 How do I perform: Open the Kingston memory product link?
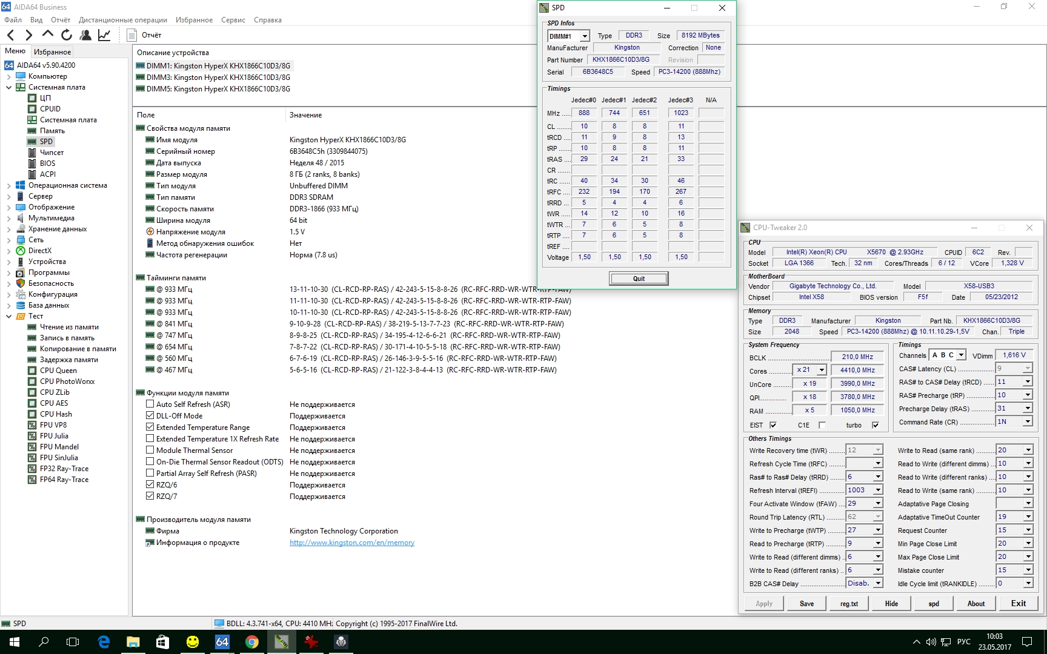352,543
